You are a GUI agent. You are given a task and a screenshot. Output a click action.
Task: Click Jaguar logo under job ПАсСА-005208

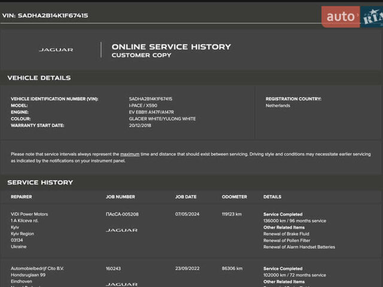pos(121,230)
